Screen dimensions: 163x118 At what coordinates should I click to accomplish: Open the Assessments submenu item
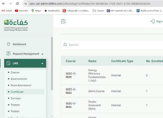coord(19,79)
